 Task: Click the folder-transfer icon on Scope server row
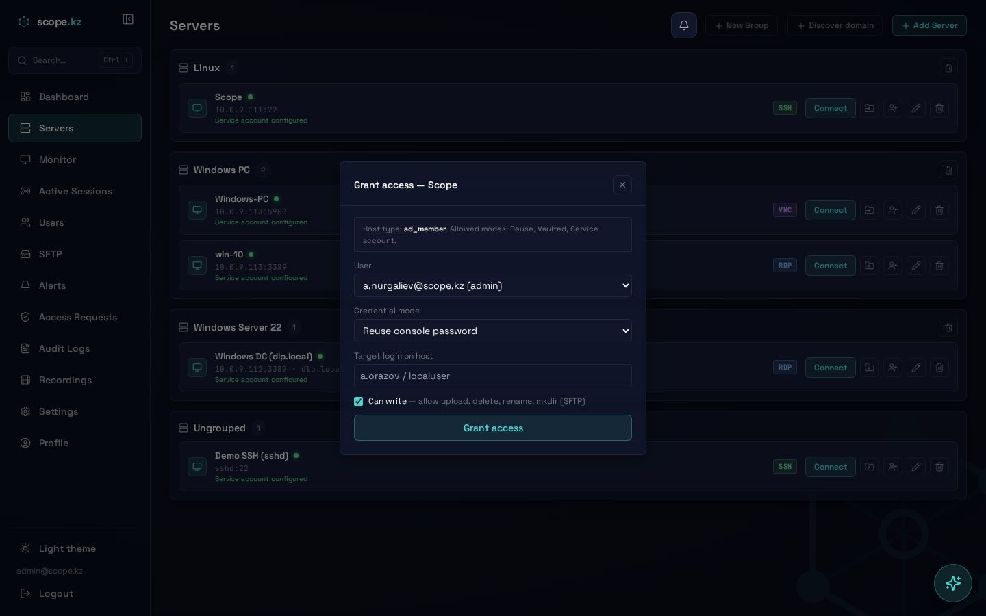pyautogui.click(x=870, y=108)
